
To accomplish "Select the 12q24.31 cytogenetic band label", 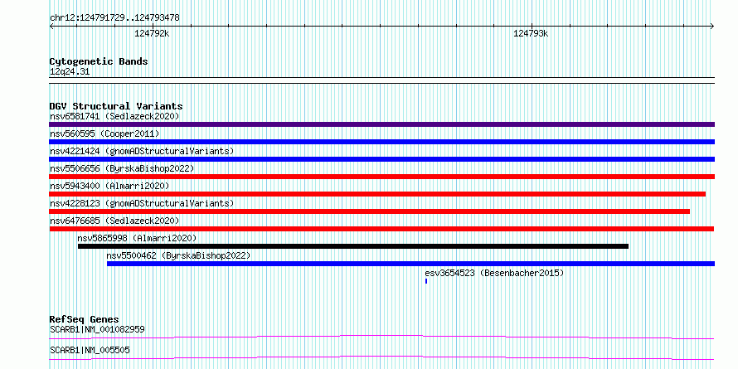I will [70, 72].
